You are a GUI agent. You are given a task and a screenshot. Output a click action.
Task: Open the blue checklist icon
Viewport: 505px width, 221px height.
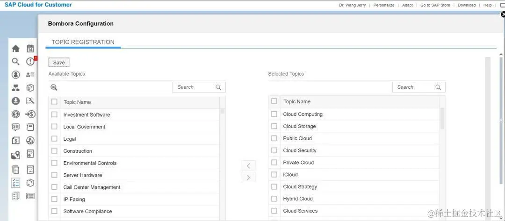coord(15,183)
